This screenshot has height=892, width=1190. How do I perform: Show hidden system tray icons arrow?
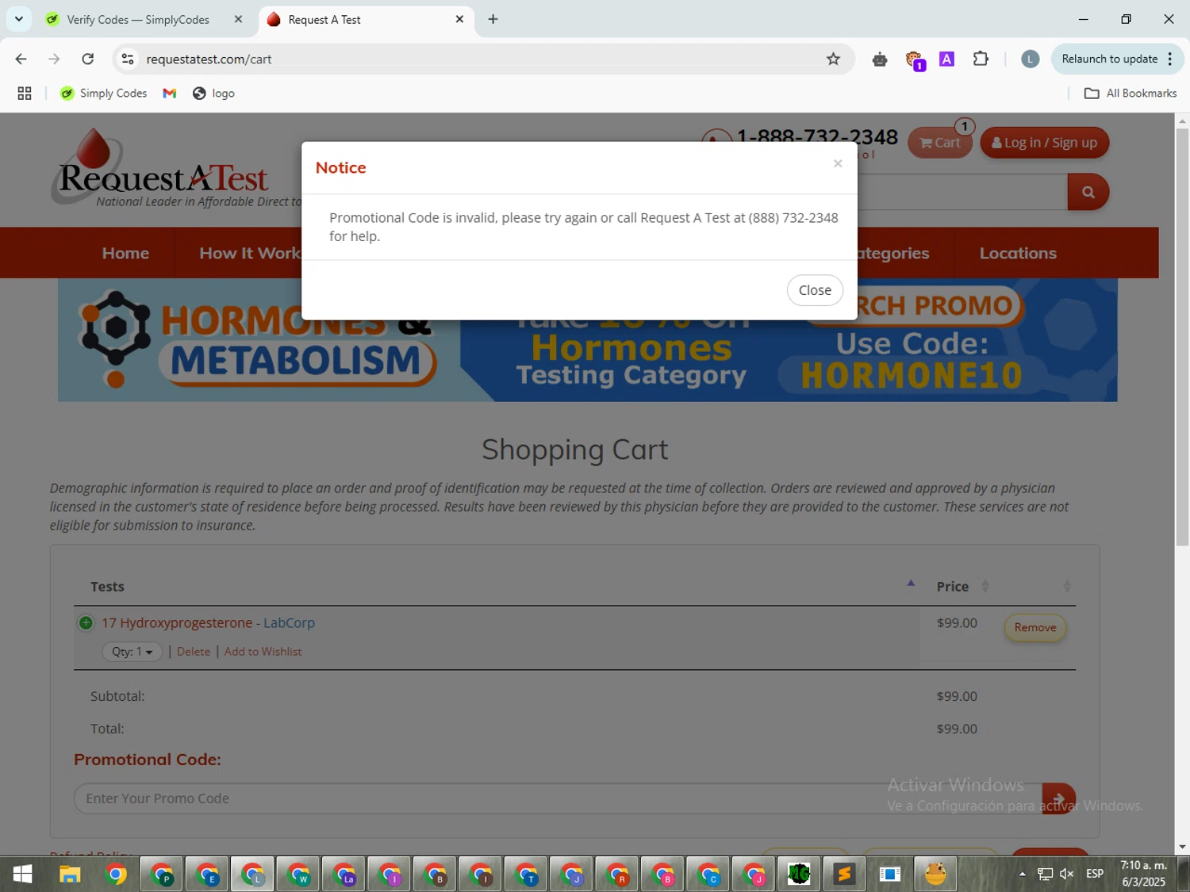(1023, 874)
